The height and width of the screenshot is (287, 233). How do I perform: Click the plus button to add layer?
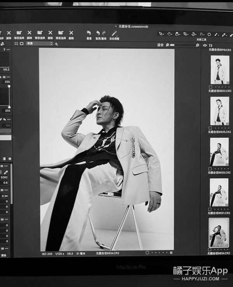coord(57,44)
